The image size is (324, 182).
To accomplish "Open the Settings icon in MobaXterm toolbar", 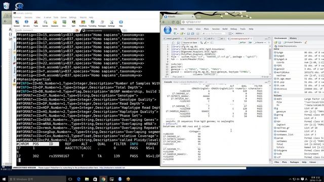I will (111, 23).
